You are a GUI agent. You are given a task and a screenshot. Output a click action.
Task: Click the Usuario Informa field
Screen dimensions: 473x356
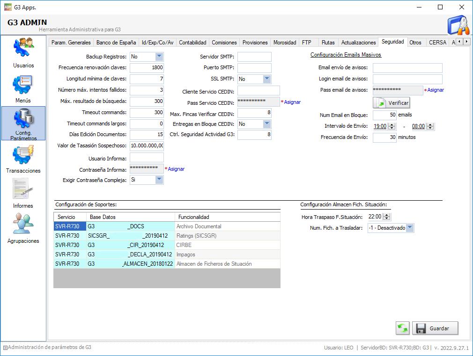[147, 157]
